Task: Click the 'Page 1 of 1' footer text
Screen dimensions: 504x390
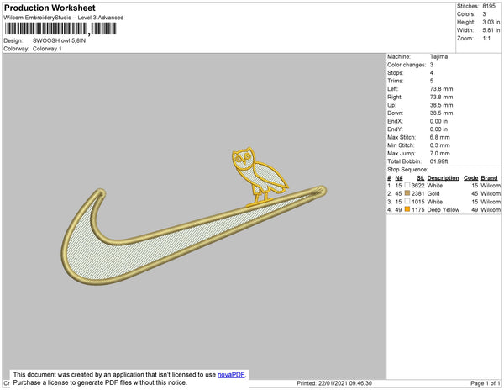Action: [486, 383]
